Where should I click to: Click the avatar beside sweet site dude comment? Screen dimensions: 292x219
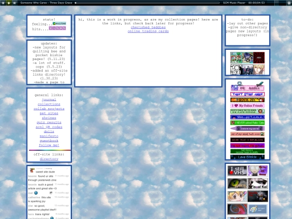click(32, 170)
